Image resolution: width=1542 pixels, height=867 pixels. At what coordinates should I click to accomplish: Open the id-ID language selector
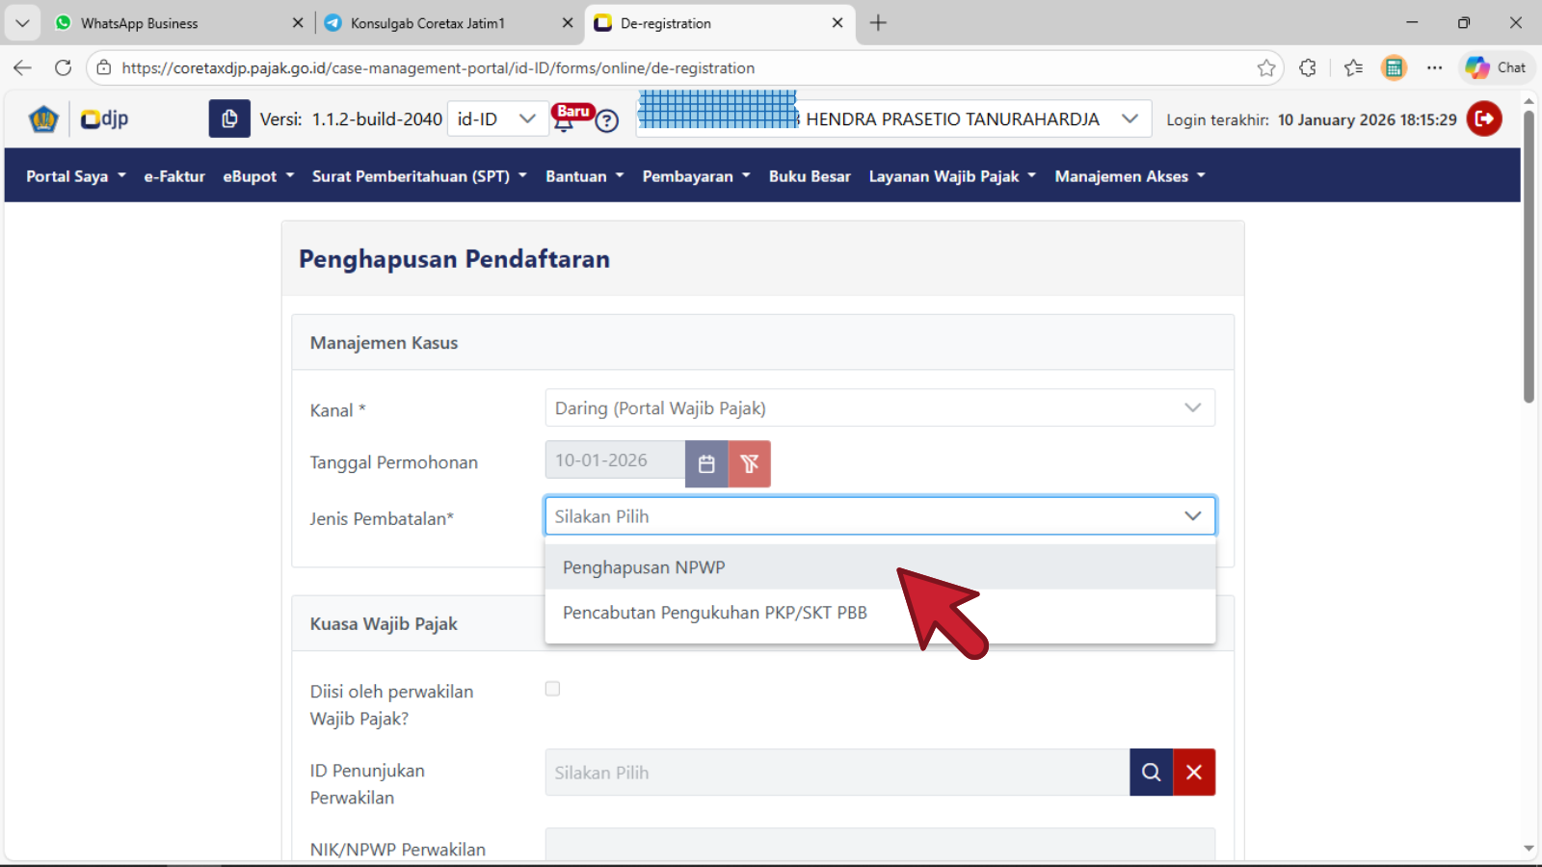point(495,118)
